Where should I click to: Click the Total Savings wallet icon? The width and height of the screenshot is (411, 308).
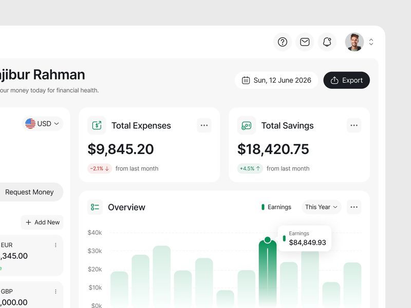pyautogui.click(x=246, y=125)
